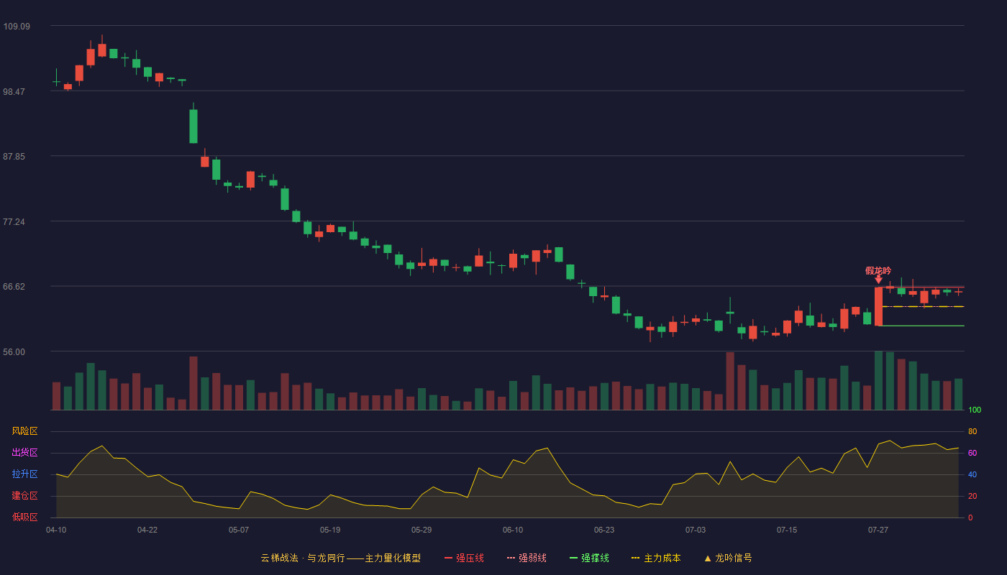Viewport: 1007px width, 575px height.
Task: Click the 假龙吟 signal annotation
Action: click(878, 271)
